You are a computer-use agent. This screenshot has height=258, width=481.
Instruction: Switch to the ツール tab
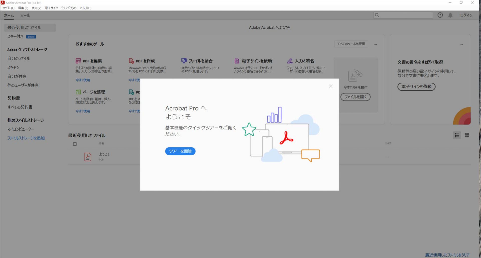[25, 15]
